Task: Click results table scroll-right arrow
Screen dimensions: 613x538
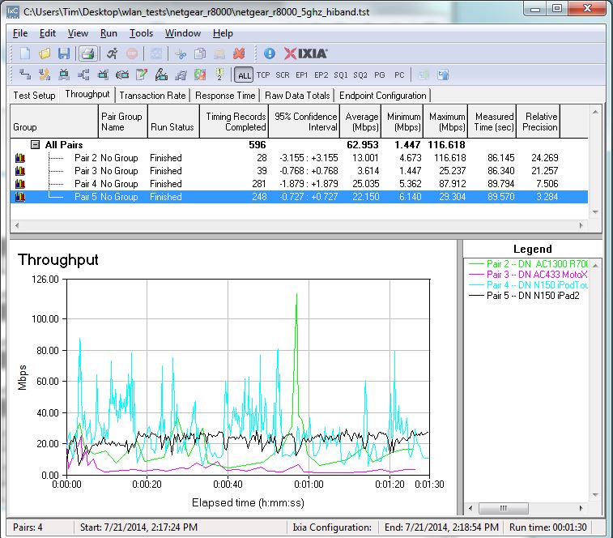Action: 581,225
